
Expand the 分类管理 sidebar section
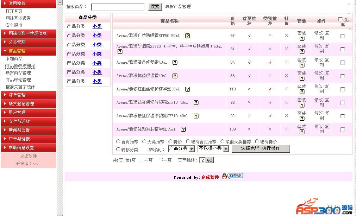coord(29,42)
